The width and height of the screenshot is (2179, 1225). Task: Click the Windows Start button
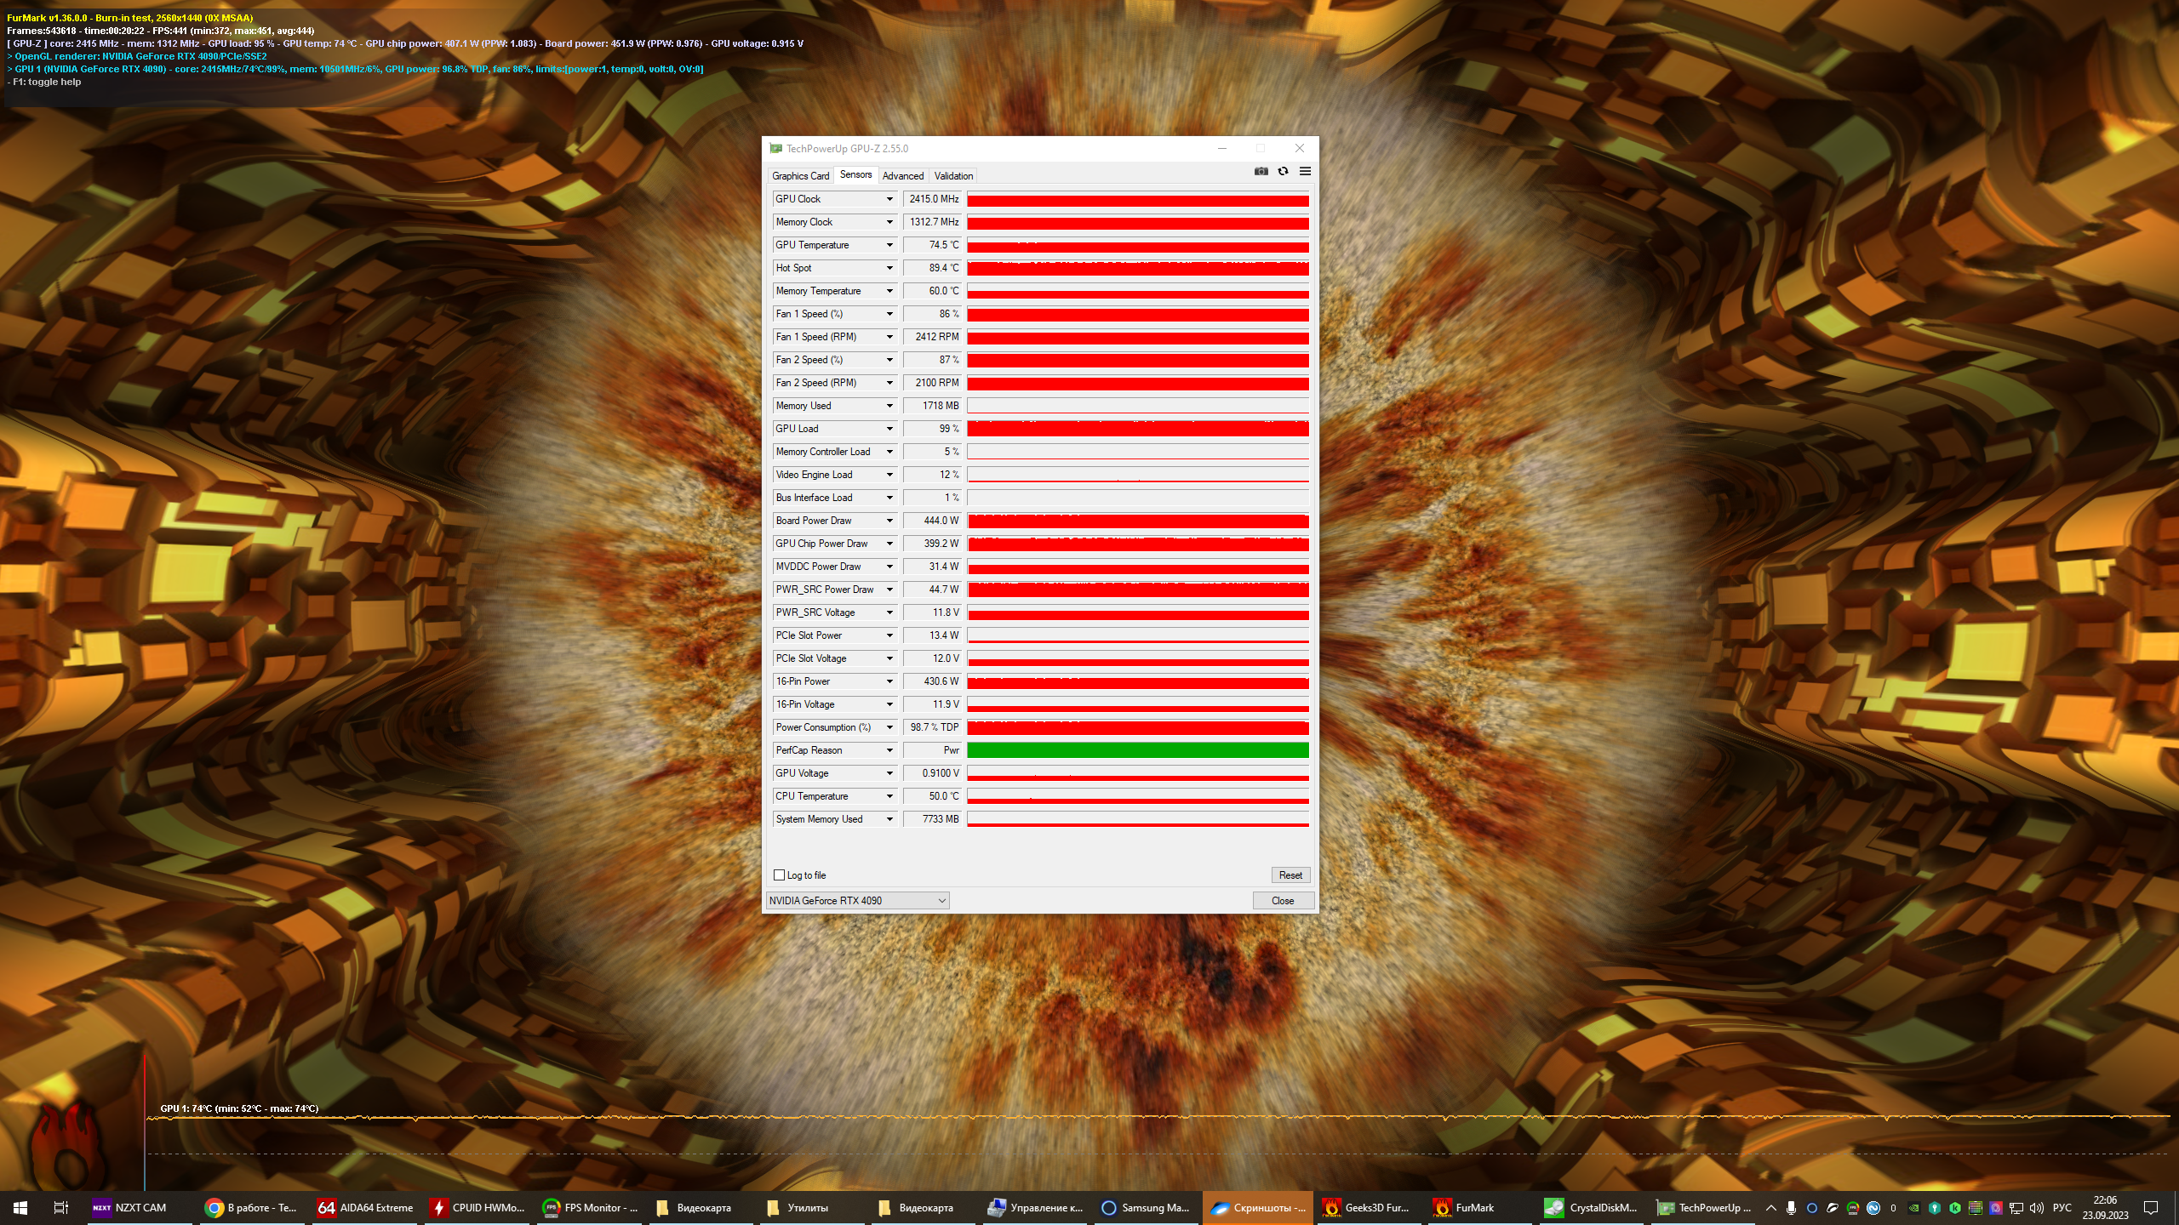(x=20, y=1207)
